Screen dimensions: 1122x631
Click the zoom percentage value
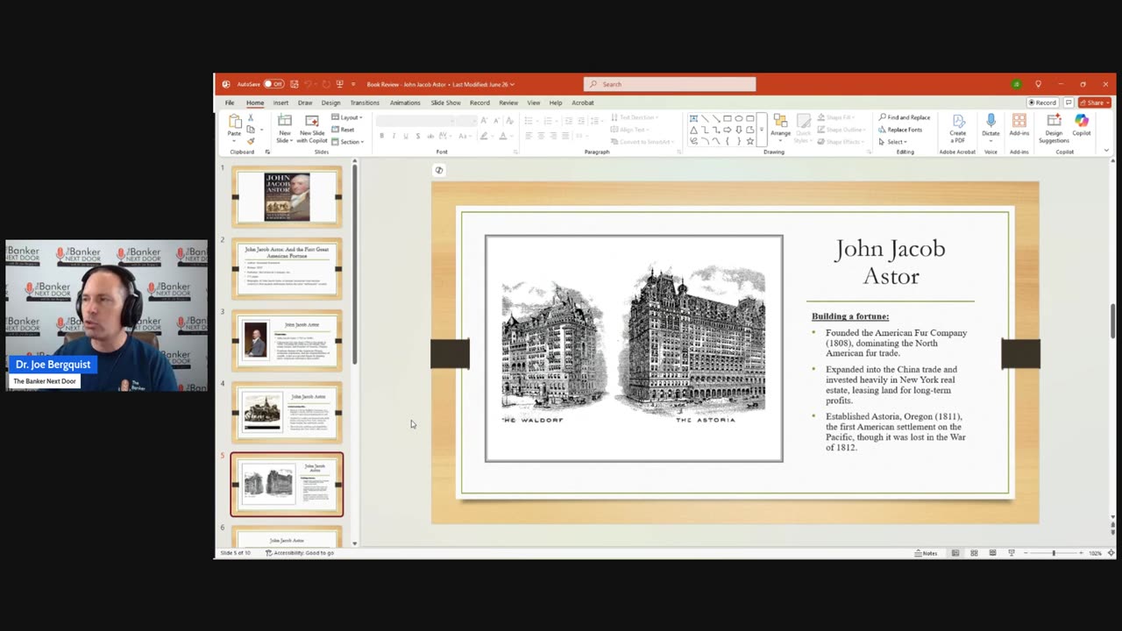click(x=1095, y=553)
